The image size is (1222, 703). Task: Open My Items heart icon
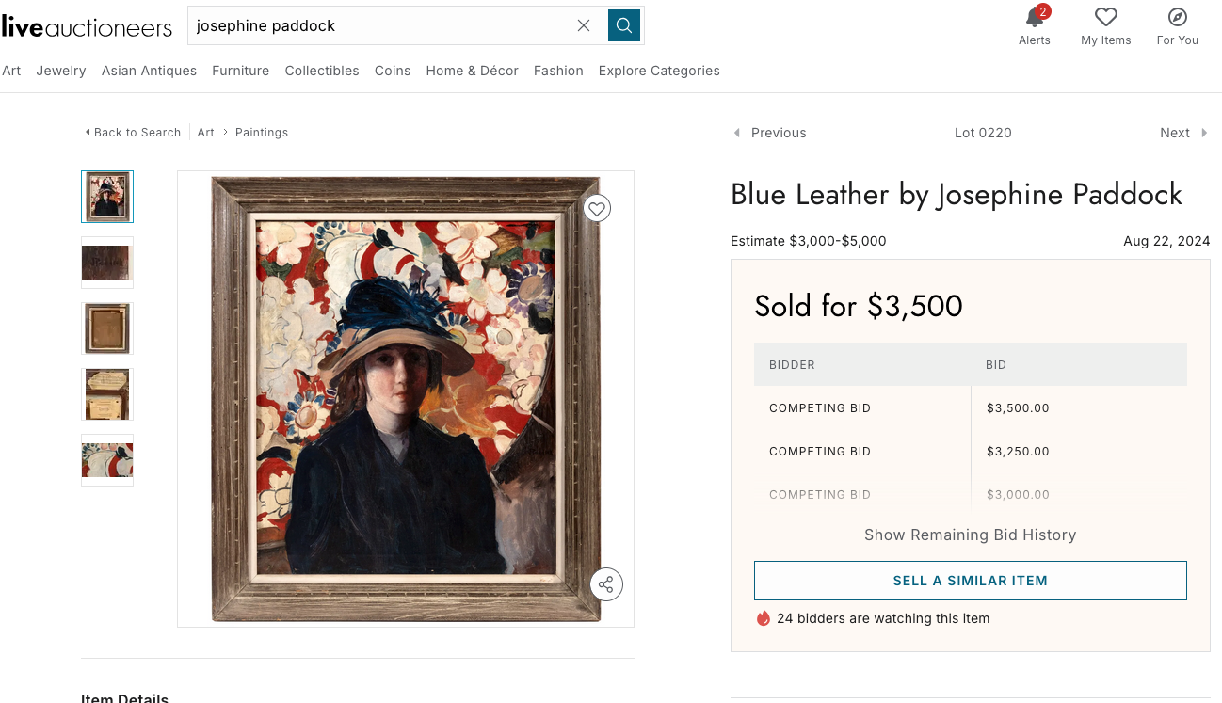(x=1105, y=17)
